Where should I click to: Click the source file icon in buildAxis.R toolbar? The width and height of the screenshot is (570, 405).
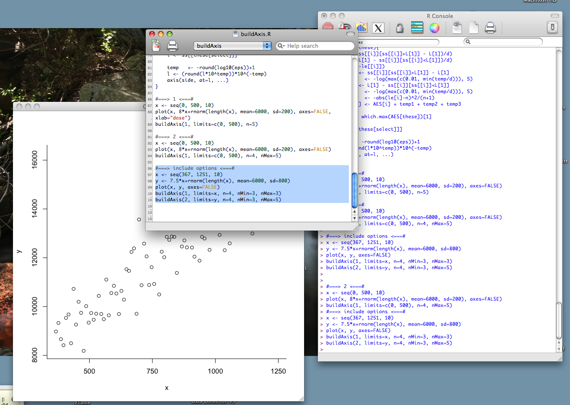(156, 45)
